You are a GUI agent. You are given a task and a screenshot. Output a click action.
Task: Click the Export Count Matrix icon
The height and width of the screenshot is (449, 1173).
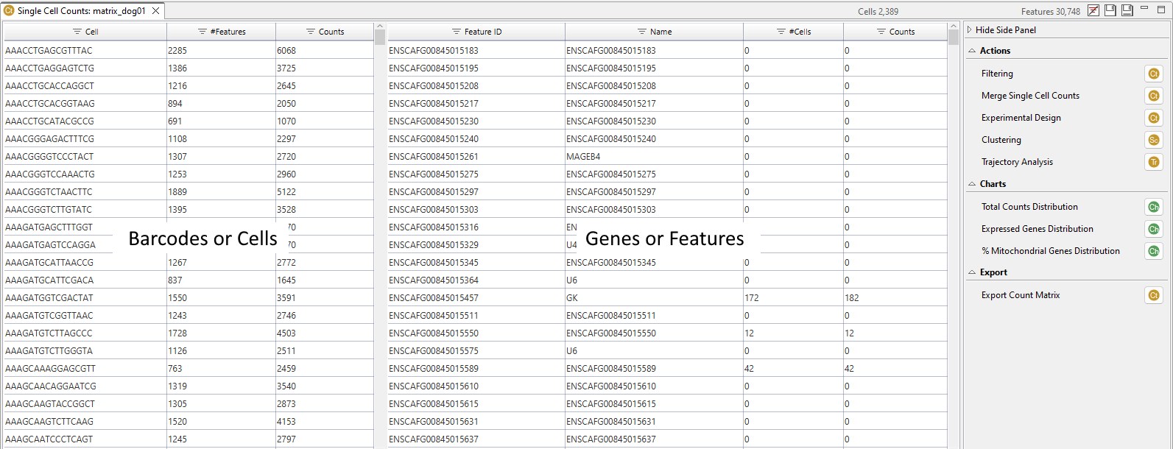tap(1153, 295)
